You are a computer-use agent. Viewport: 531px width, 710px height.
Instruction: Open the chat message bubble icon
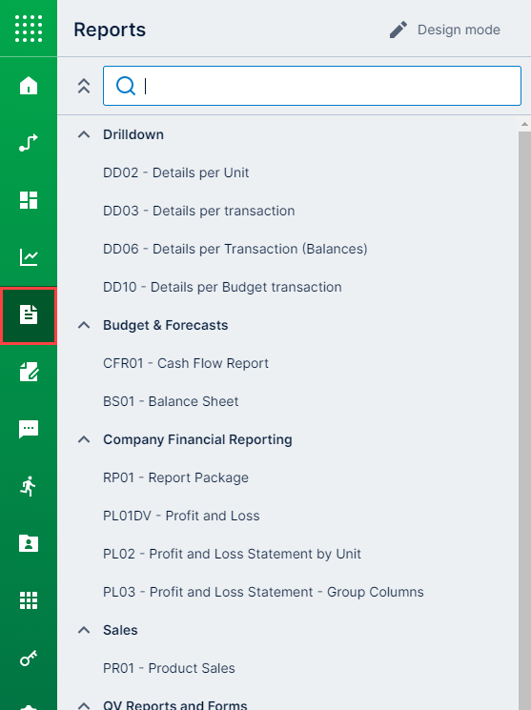coord(29,429)
